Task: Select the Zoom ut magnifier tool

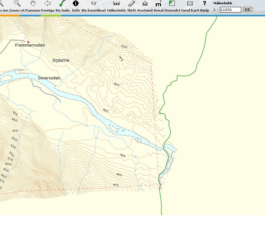Action: (x=17, y=4)
